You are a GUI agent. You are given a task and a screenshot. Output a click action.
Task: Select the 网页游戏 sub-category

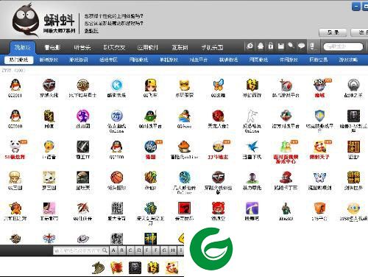pos(258,60)
